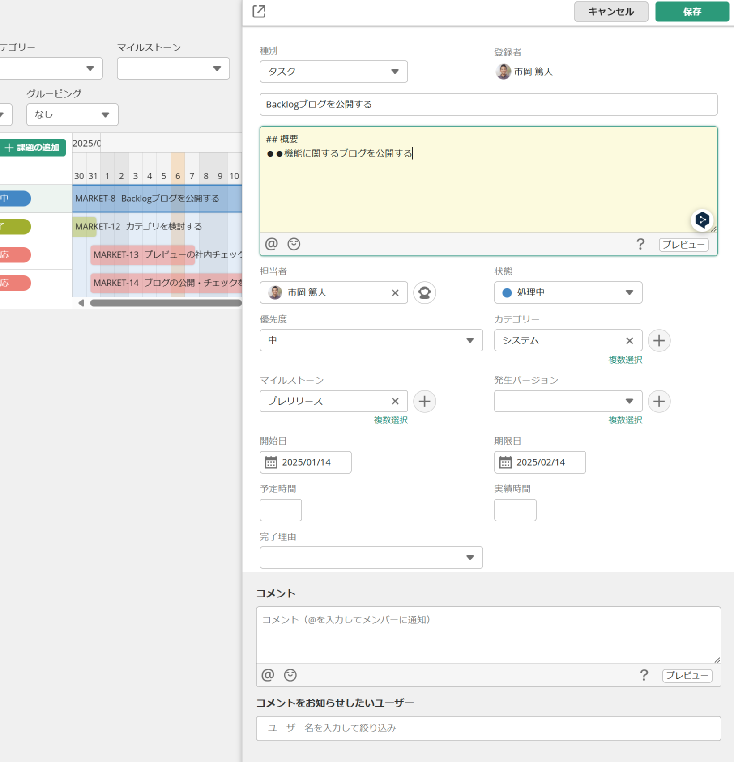Click 複数選択 link under 発生バージョン

click(x=625, y=420)
